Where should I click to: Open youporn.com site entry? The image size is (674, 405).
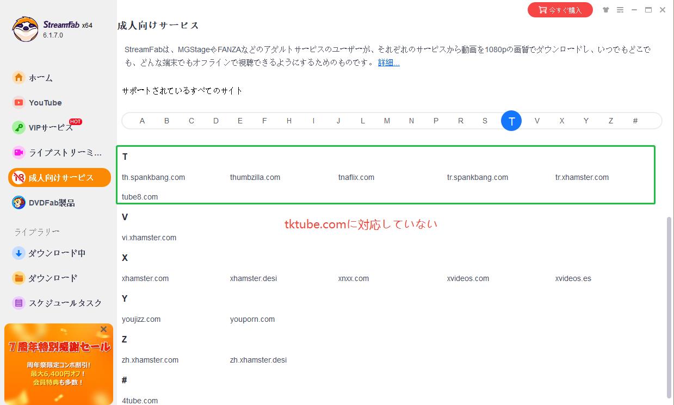(252, 319)
